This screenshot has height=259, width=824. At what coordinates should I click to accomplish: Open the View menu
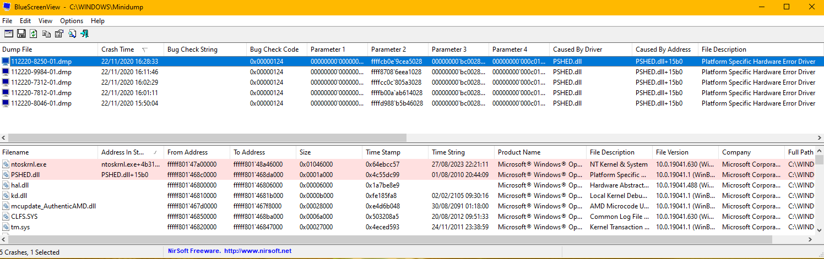[46, 21]
